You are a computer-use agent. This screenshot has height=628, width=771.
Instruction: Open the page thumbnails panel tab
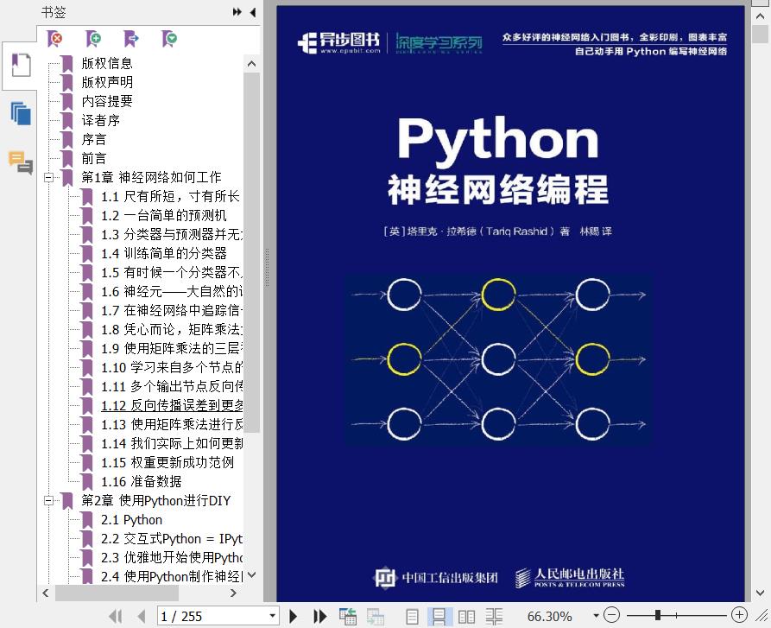pyautogui.click(x=20, y=113)
